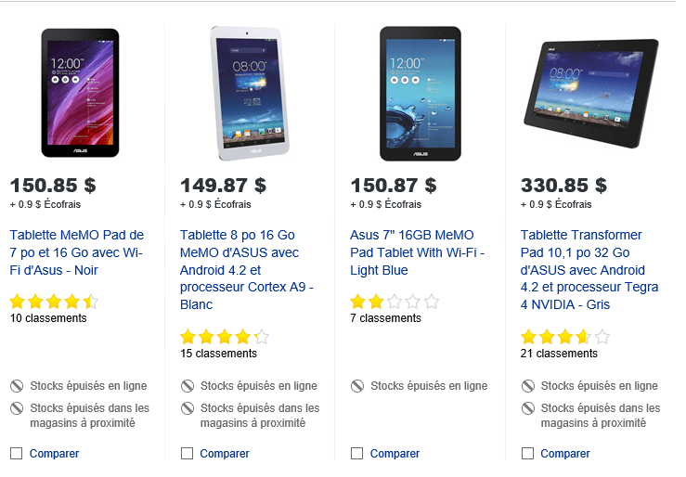Click star rating above 10 classements

point(53,302)
